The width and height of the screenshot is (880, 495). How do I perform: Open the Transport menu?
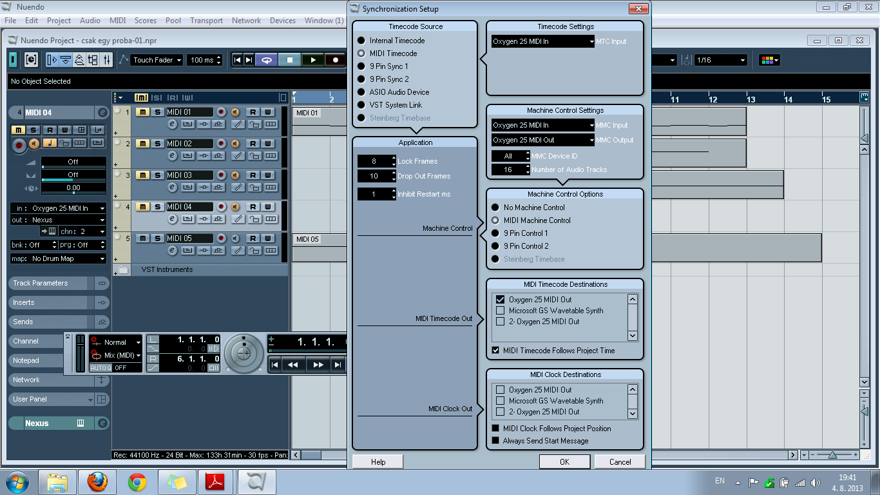click(206, 21)
